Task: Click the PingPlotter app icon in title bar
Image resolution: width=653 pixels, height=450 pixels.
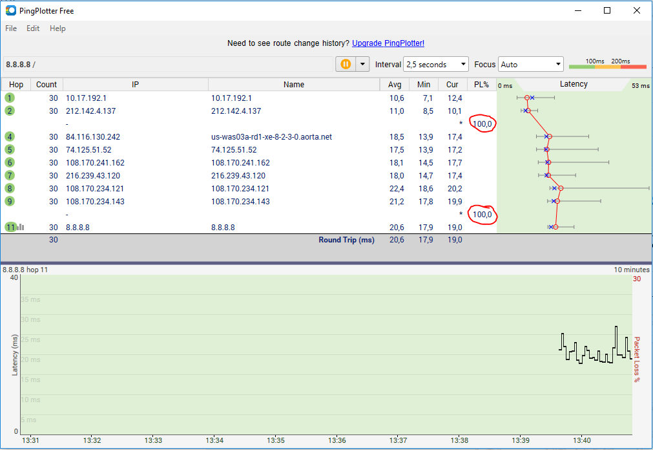Action: 11,10
